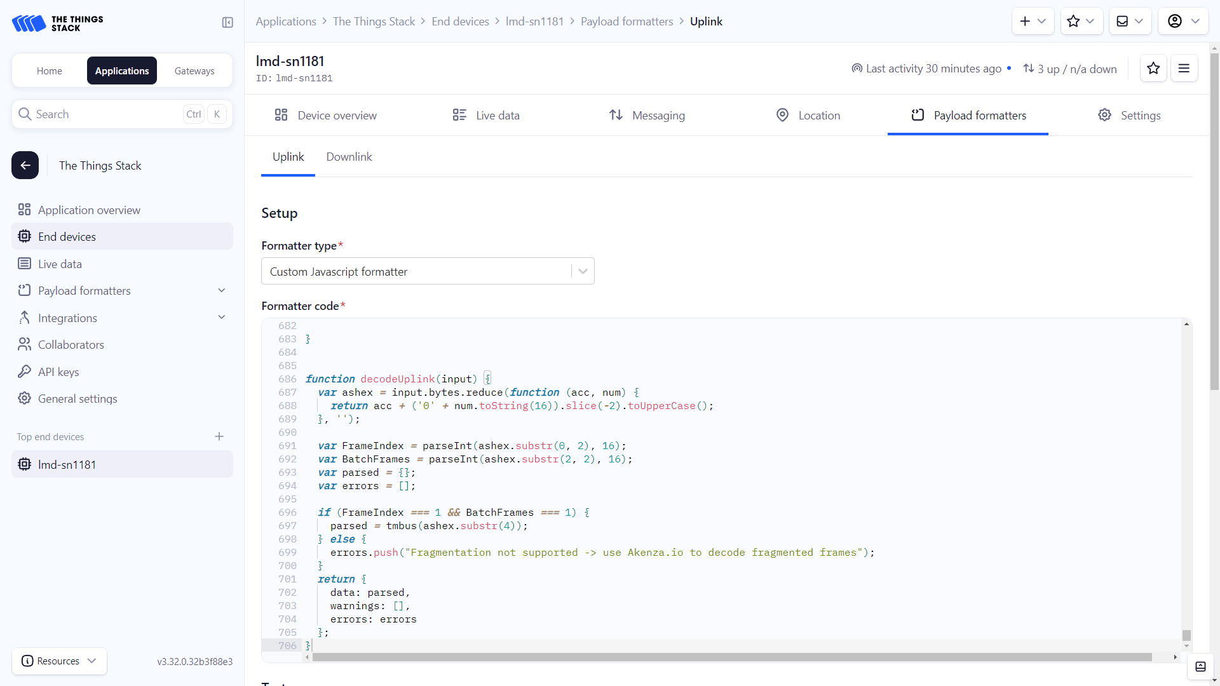Image resolution: width=1220 pixels, height=686 pixels.
Task: Select the Uplink tab
Action: click(288, 157)
